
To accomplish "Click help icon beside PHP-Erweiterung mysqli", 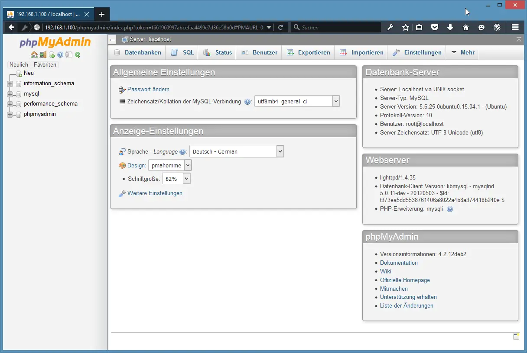I will [450, 209].
